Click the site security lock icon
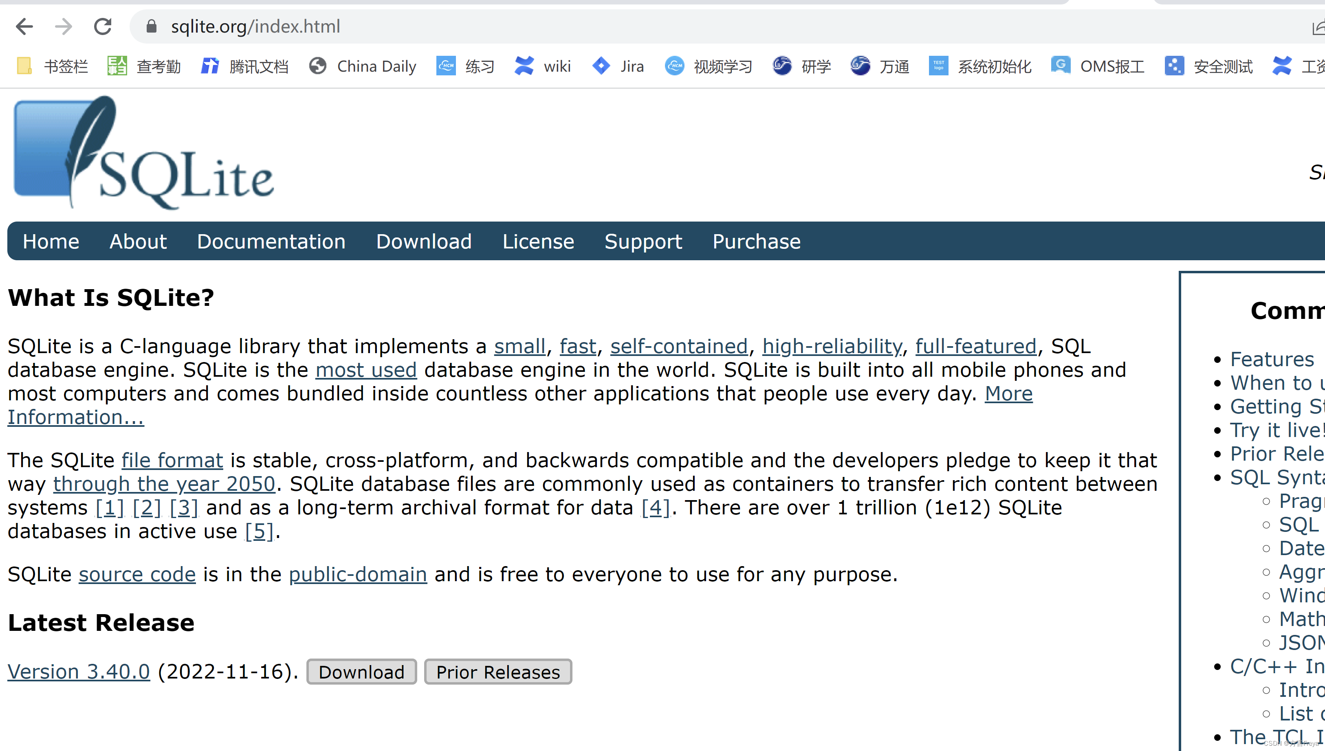Viewport: 1325px width, 751px height. (x=151, y=26)
